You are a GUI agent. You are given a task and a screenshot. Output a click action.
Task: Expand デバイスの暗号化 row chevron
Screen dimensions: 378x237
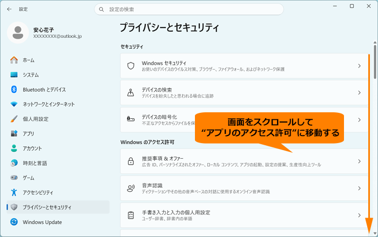click(359, 120)
